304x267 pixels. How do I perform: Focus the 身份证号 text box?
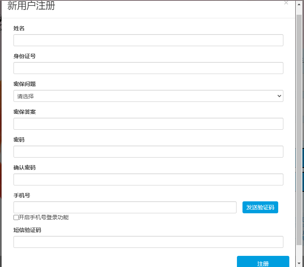pos(148,68)
